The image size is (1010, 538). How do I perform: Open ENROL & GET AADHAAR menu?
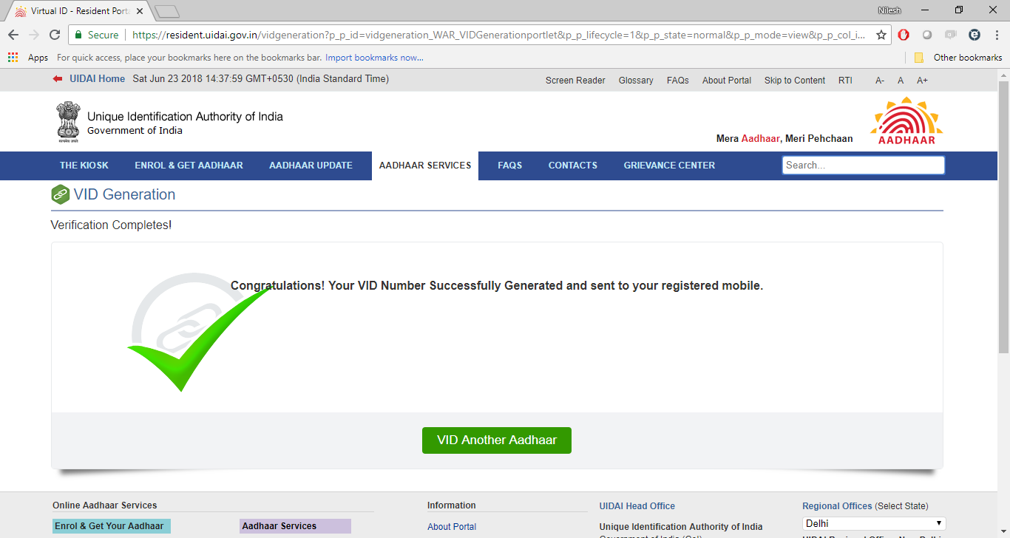189,166
